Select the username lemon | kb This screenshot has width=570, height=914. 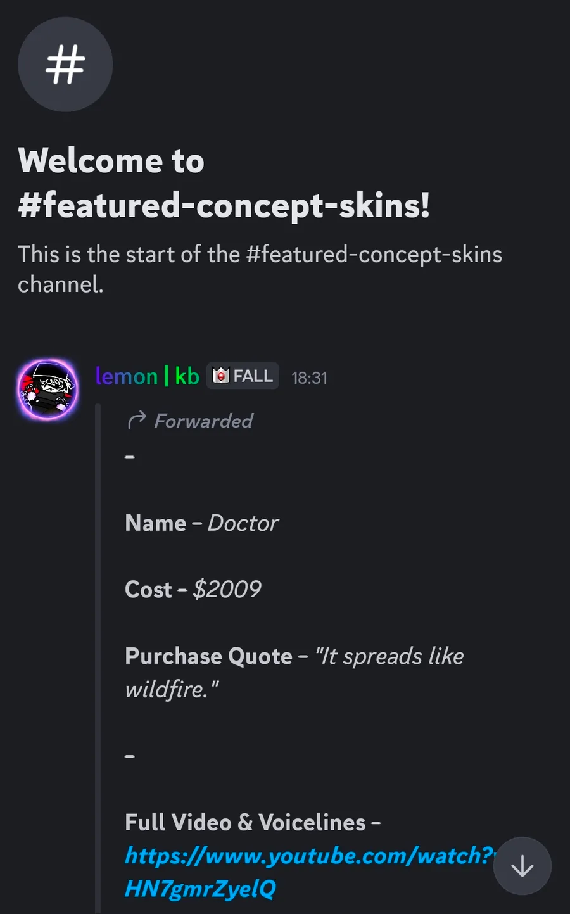point(147,376)
